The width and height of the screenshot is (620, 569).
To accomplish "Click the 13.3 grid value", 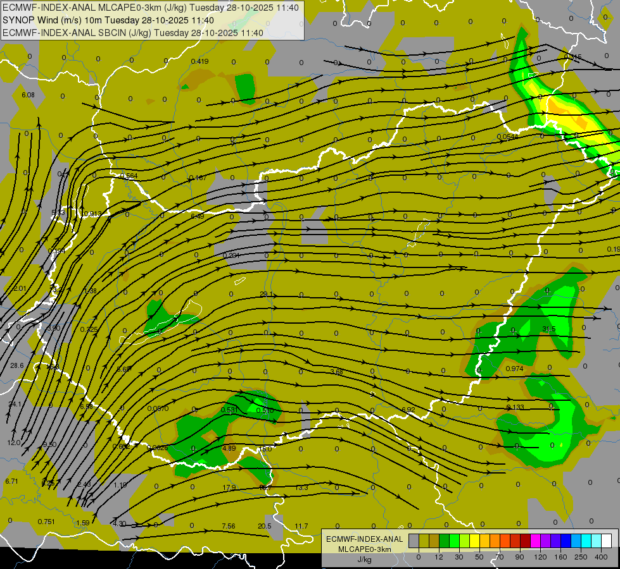I will tap(301, 487).
